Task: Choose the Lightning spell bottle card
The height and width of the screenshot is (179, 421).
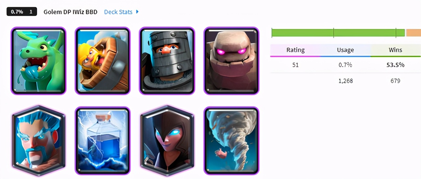Action: 103,141
